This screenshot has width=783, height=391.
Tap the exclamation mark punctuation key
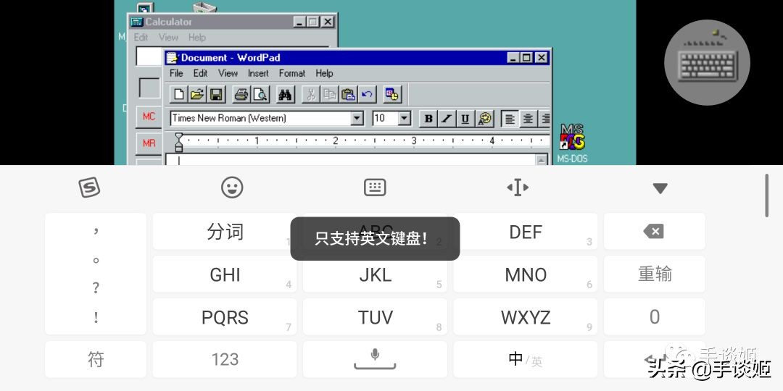[96, 317]
